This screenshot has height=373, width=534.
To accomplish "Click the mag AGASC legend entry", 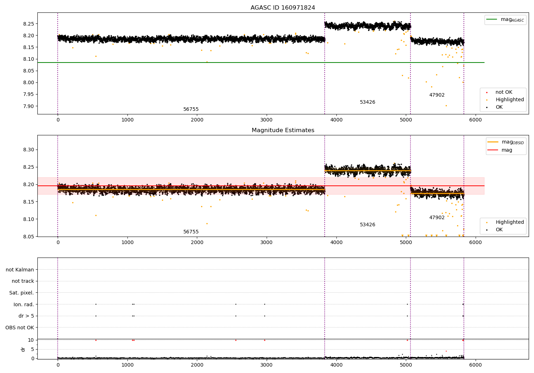I will point(506,20).
